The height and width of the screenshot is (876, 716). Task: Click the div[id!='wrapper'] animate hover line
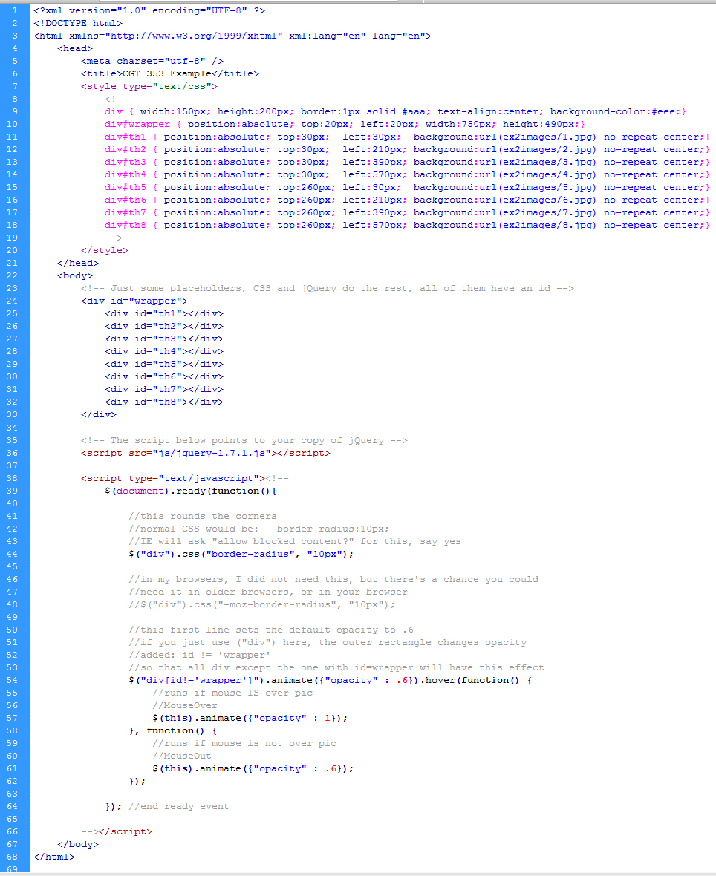[331, 680]
